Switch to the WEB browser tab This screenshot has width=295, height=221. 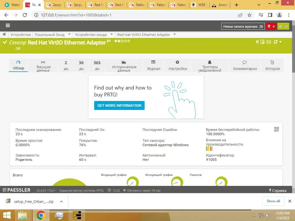[x=199, y=5]
